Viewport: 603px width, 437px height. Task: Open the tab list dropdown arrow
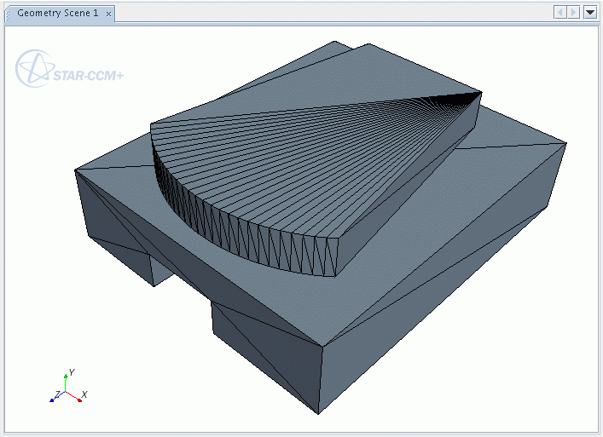click(x=589, y=12)
